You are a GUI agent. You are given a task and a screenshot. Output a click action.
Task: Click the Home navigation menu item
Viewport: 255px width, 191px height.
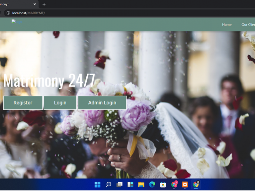(227, 25)
